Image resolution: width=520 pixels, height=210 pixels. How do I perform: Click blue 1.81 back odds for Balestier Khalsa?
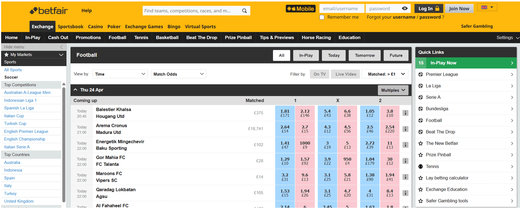285,113
